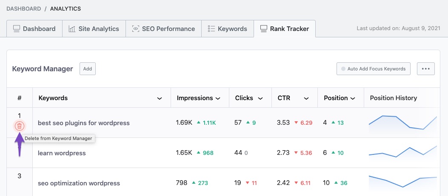The width and height of the screenshot is (448, 196).
Task: Click the SEO Performance eye icon
Action: pyautogui.click(x=136, y=29)
